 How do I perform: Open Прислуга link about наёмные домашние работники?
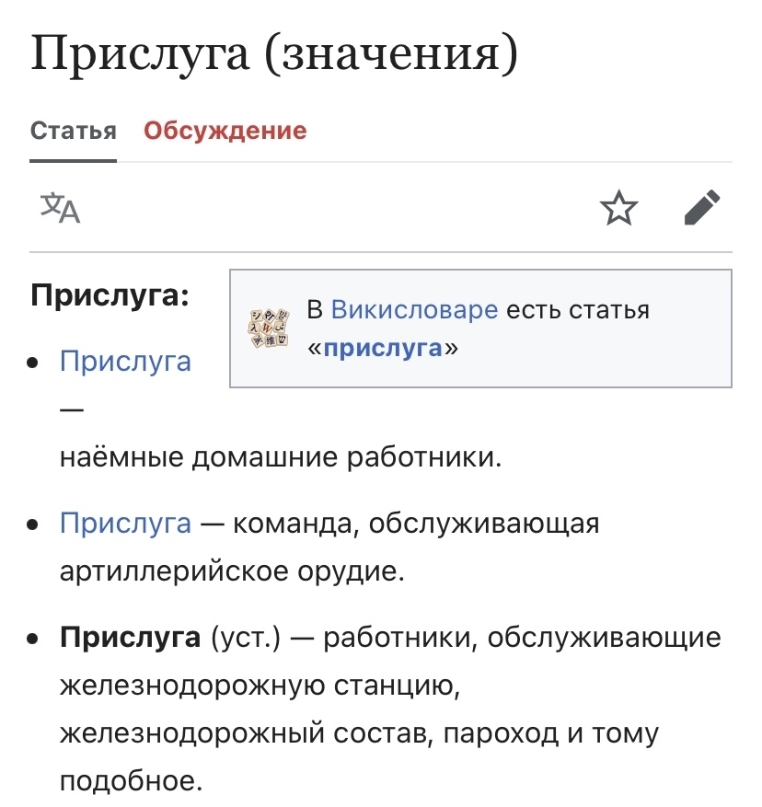[x=126, y=361]
